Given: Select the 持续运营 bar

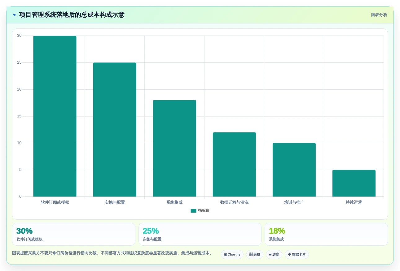Looking at the screenshot, I should click(x=354, y=183).
